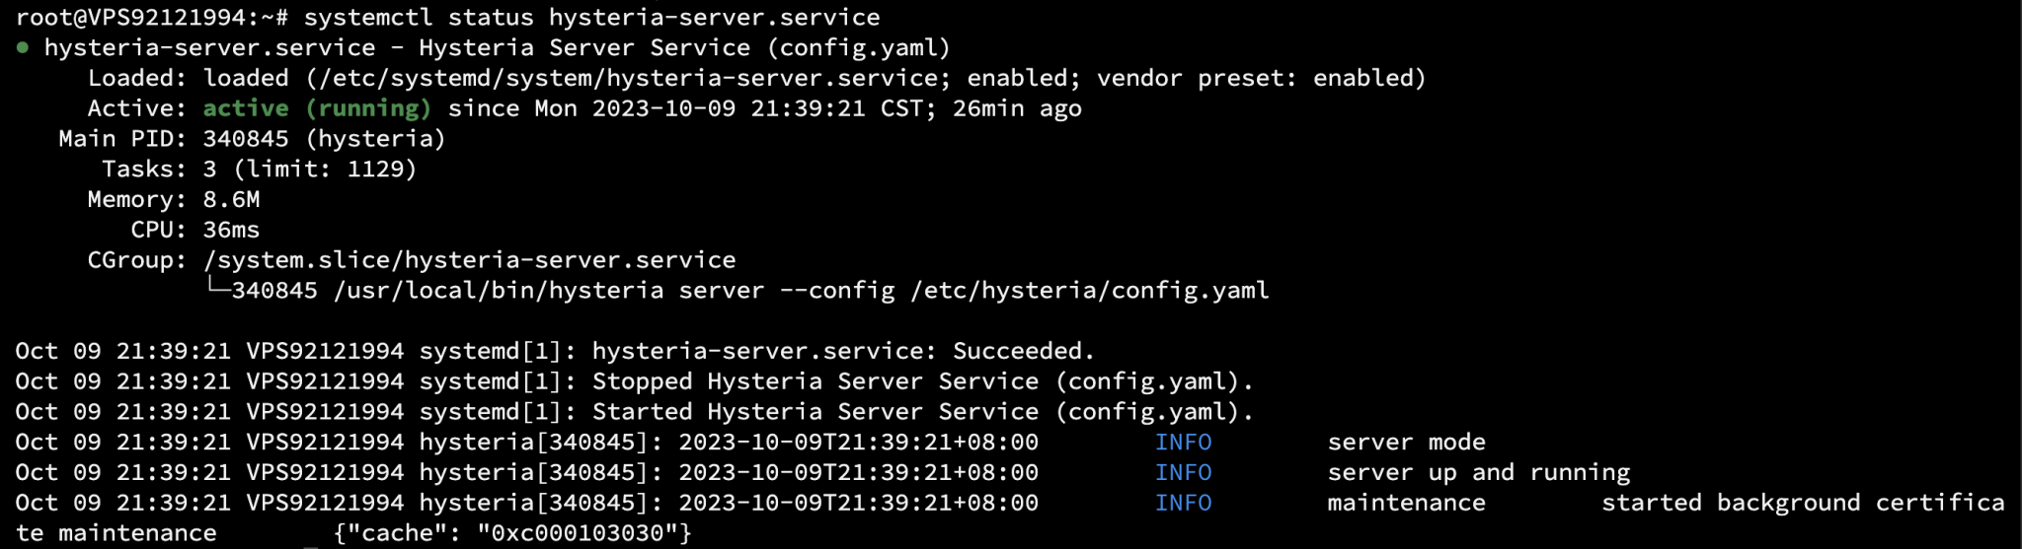Viewport: 2022px width, 549px height.
Task: Click the CGroup path /system.slice/hysteria-server.service
Action: (469, 260)
